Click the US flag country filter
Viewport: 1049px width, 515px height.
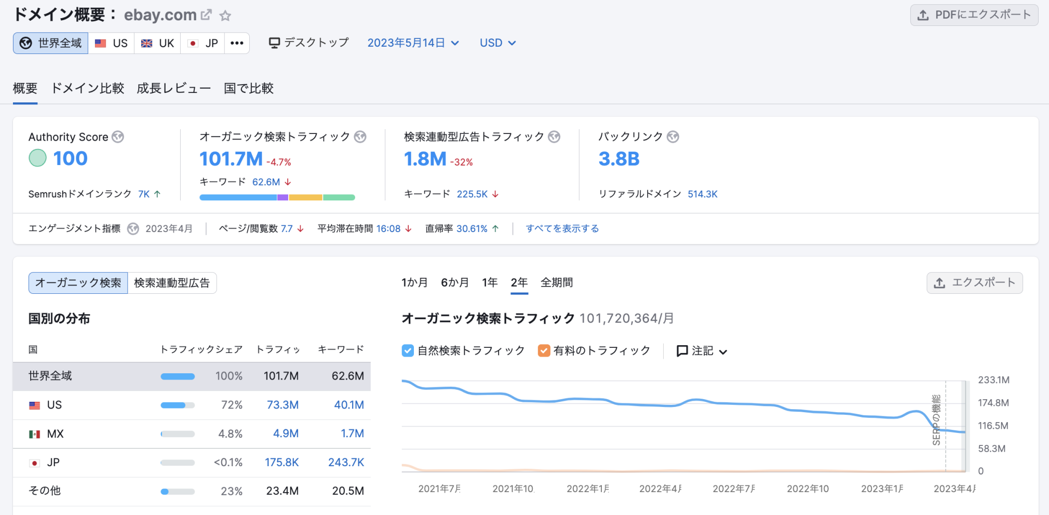click(111, 43)
